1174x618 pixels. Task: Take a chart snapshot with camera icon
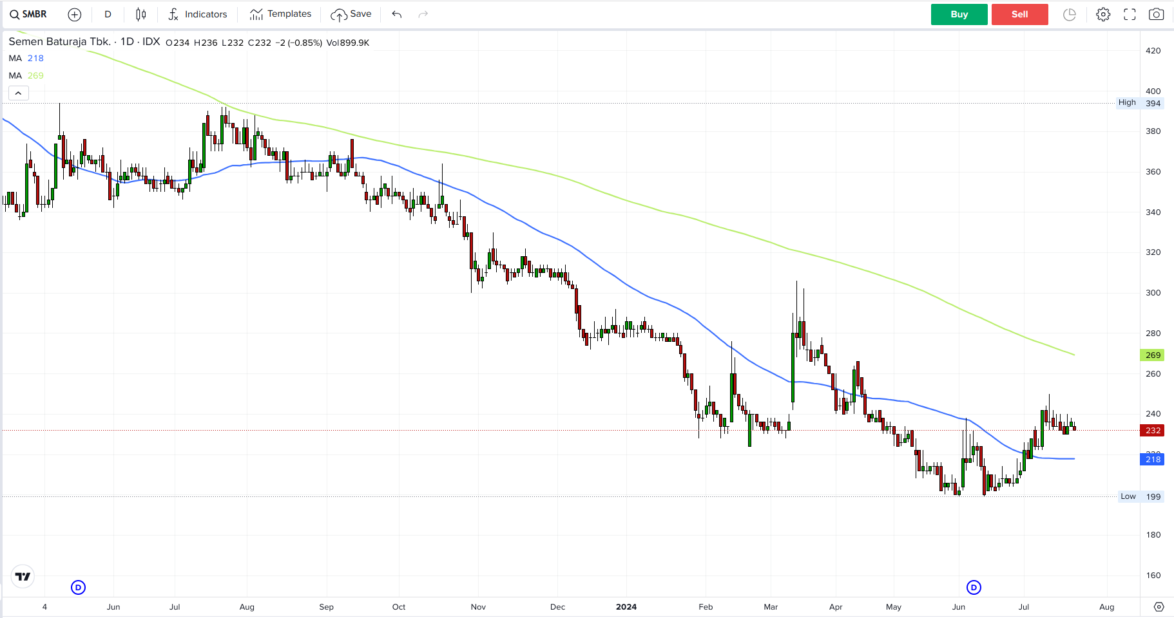click(x=1157, y=14)
